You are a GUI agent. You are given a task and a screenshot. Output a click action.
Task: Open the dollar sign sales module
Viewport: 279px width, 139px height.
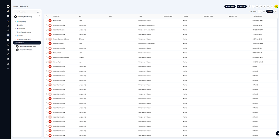(x=8, y=21)
